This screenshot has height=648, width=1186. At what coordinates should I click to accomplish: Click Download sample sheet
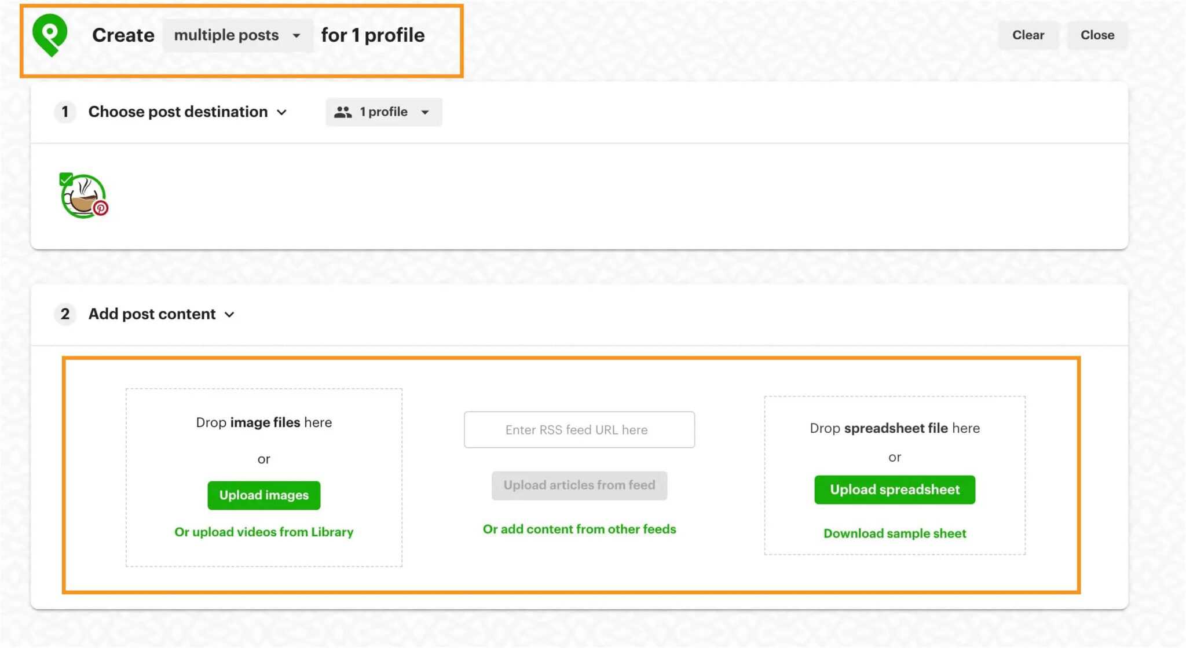coord(895,533)
